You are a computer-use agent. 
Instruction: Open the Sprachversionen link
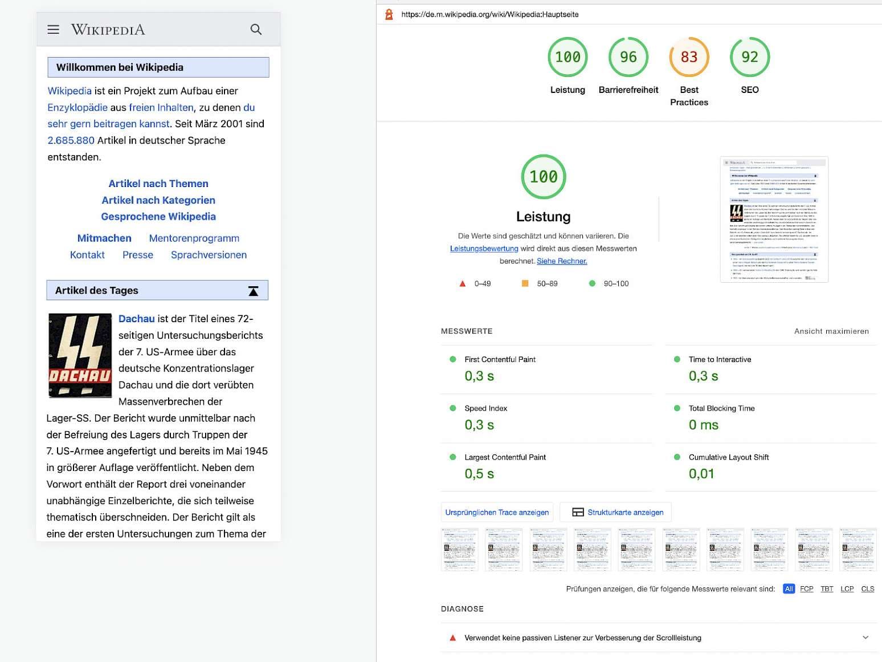(209, 255)
